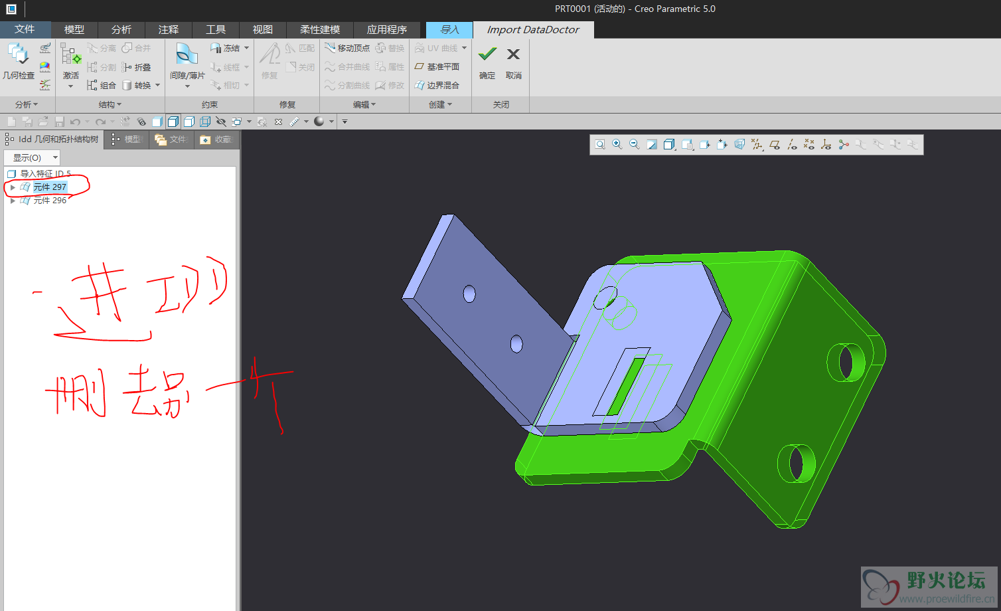Click the refit zoom icon in graphics toolbar
1001x611 pixels.
[600, 144]
